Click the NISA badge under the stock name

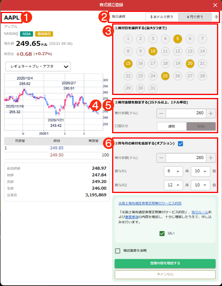coord(26,34)
